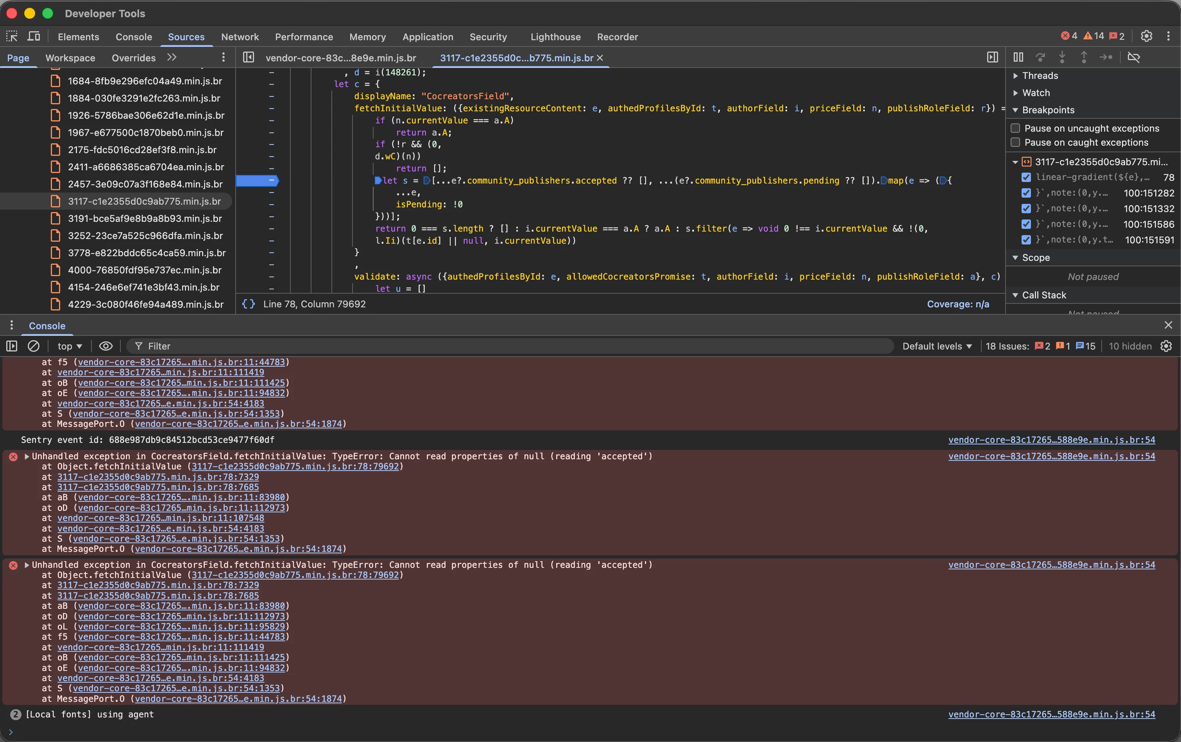The image size is (1181, 742).
Task: Toggle the device toolbar icon
Action: point(34,36)
